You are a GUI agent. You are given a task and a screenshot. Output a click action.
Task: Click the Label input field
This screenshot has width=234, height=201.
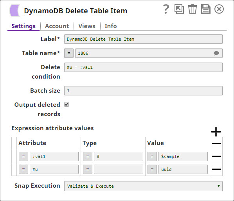(x=143, y=39)
